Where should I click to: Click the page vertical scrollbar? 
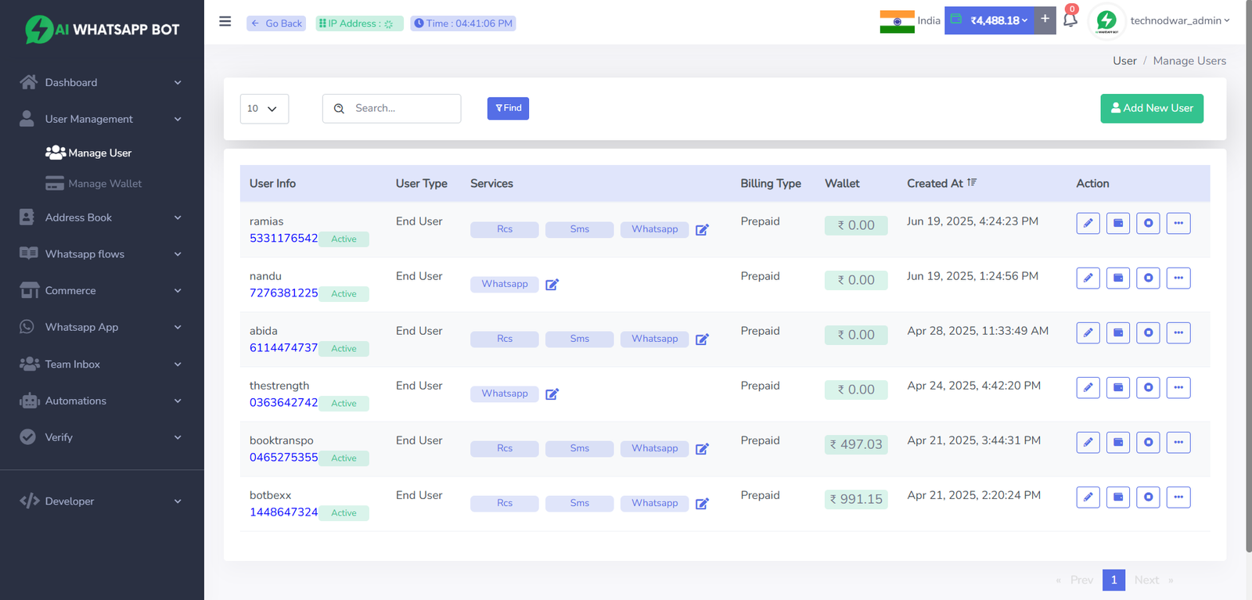(1248, 278)
